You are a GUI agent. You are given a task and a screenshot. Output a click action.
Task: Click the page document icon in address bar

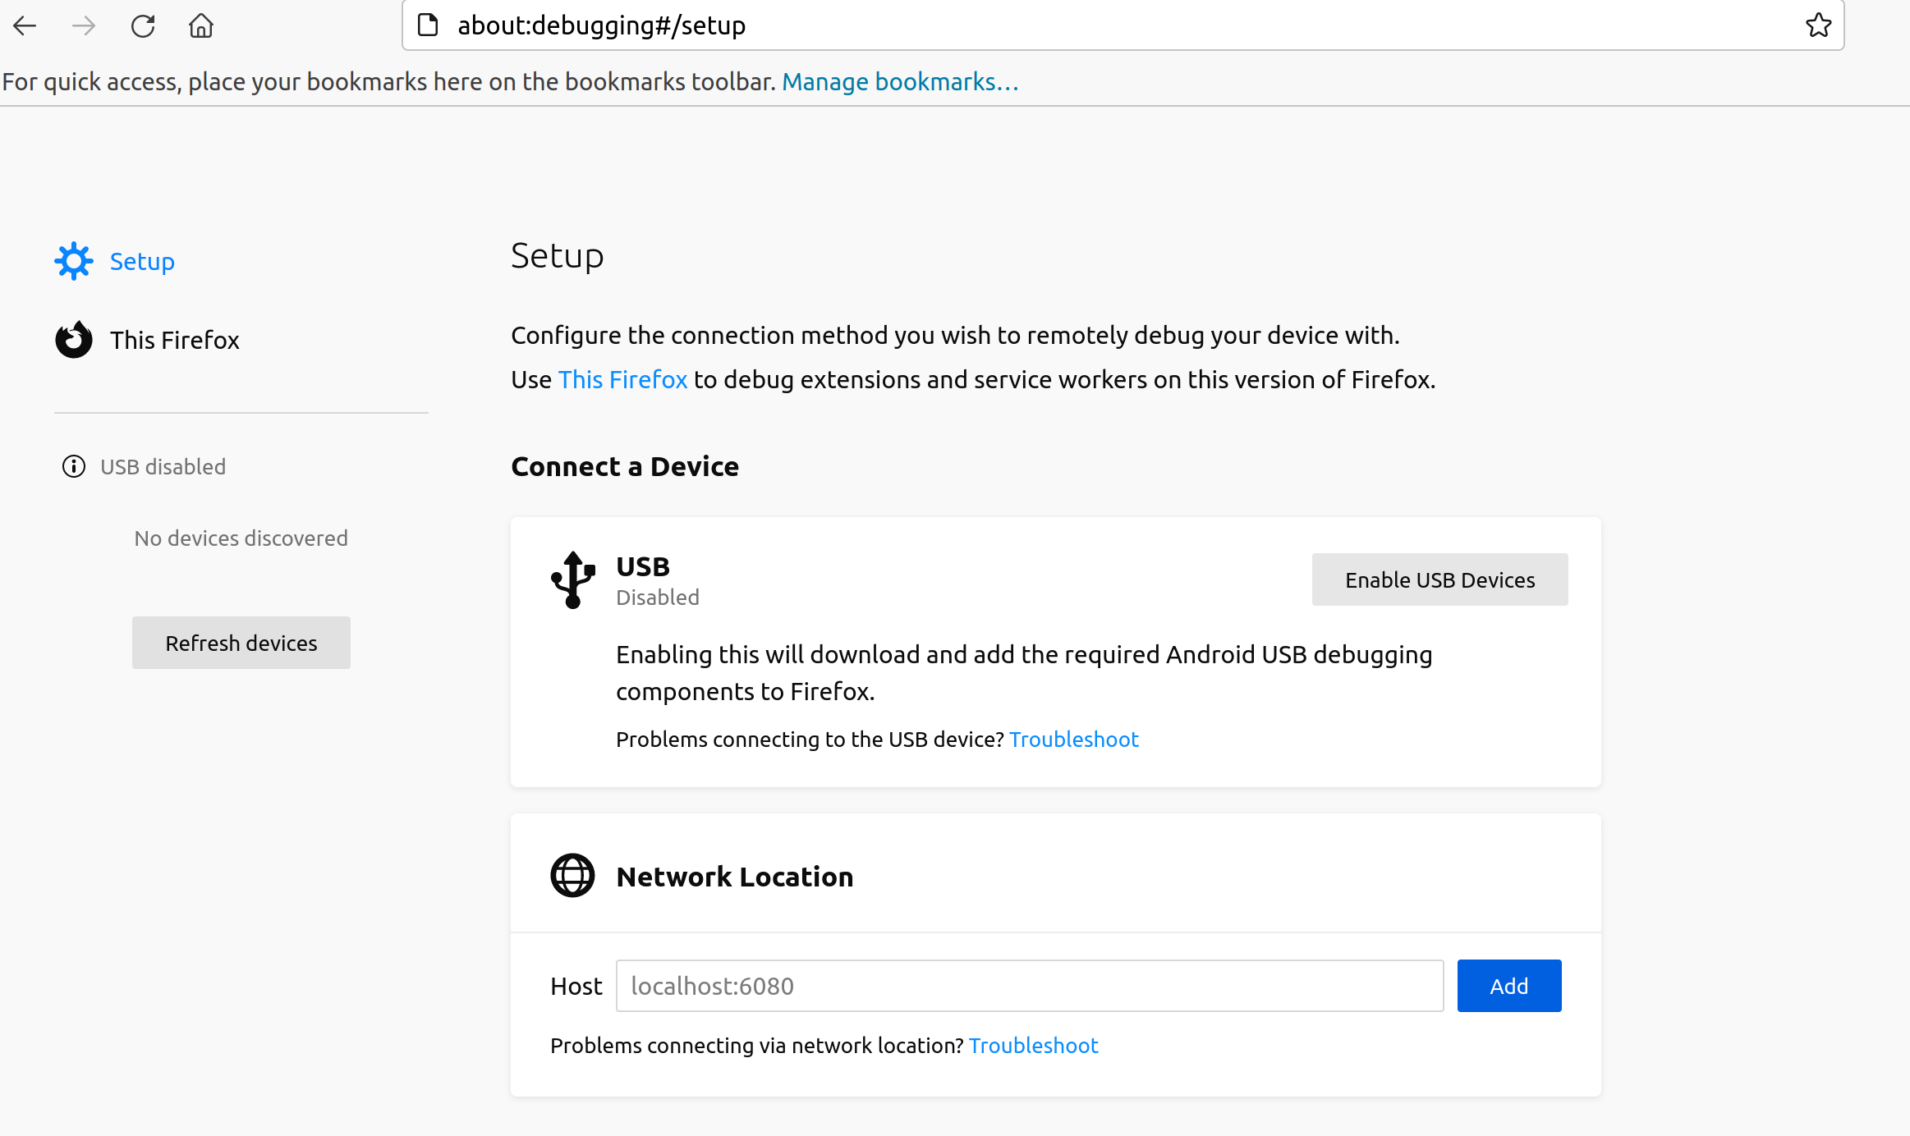tap(428, 25)
